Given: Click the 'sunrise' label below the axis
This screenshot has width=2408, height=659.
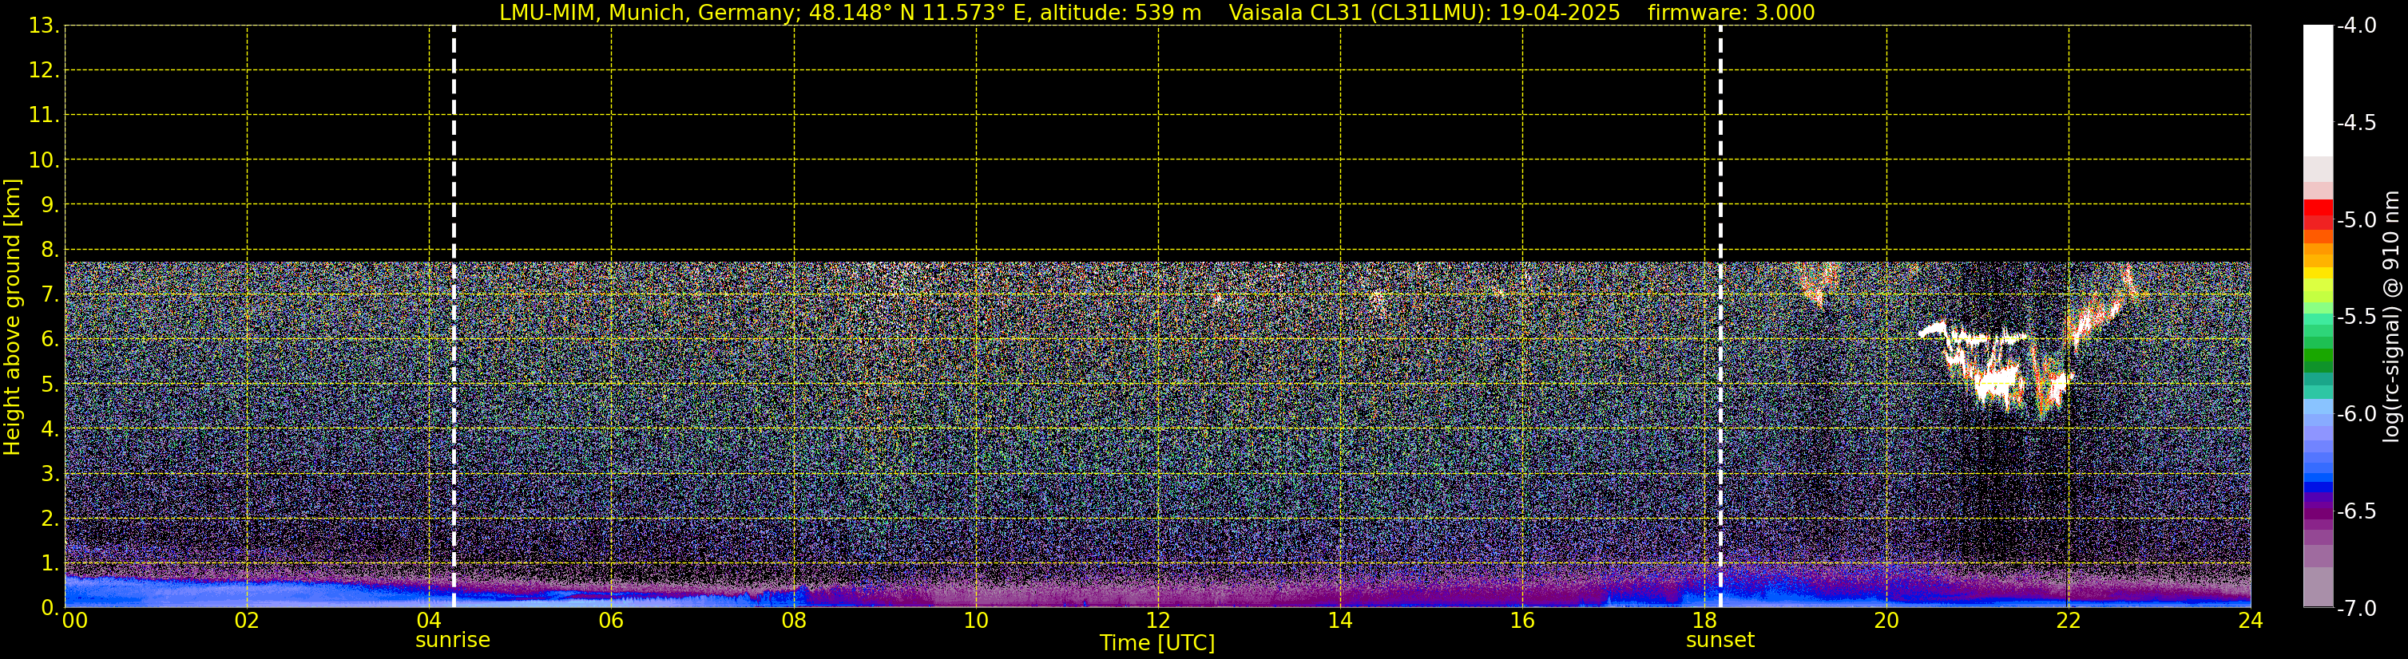Looking at the screenshot, I should click(x=452, y=641).
